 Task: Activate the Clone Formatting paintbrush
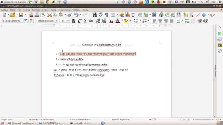(x=70, y=15)
